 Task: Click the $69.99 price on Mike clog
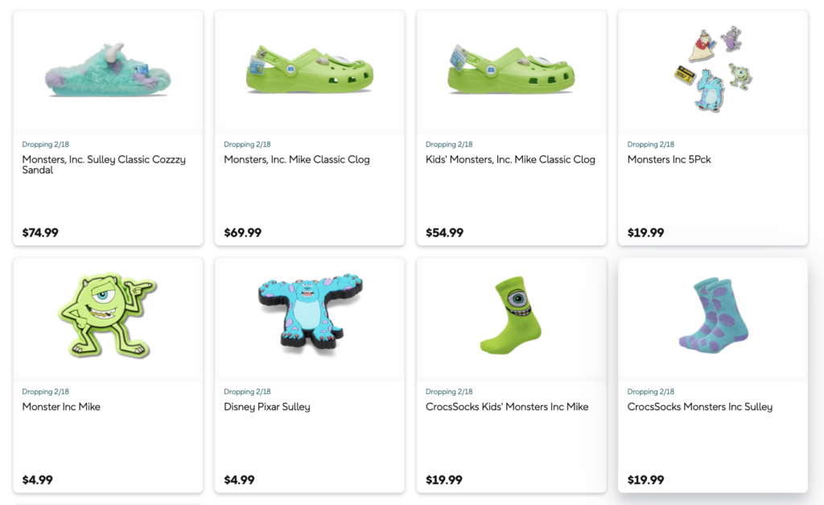coord(242,233)
